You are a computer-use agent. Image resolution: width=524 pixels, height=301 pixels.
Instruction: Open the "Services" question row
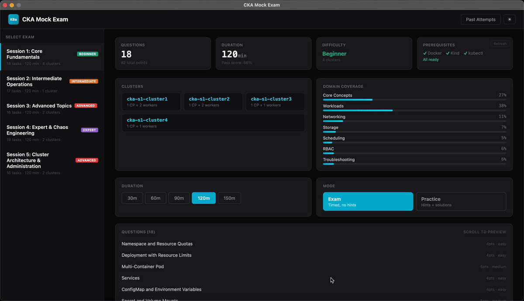point(314,278)
